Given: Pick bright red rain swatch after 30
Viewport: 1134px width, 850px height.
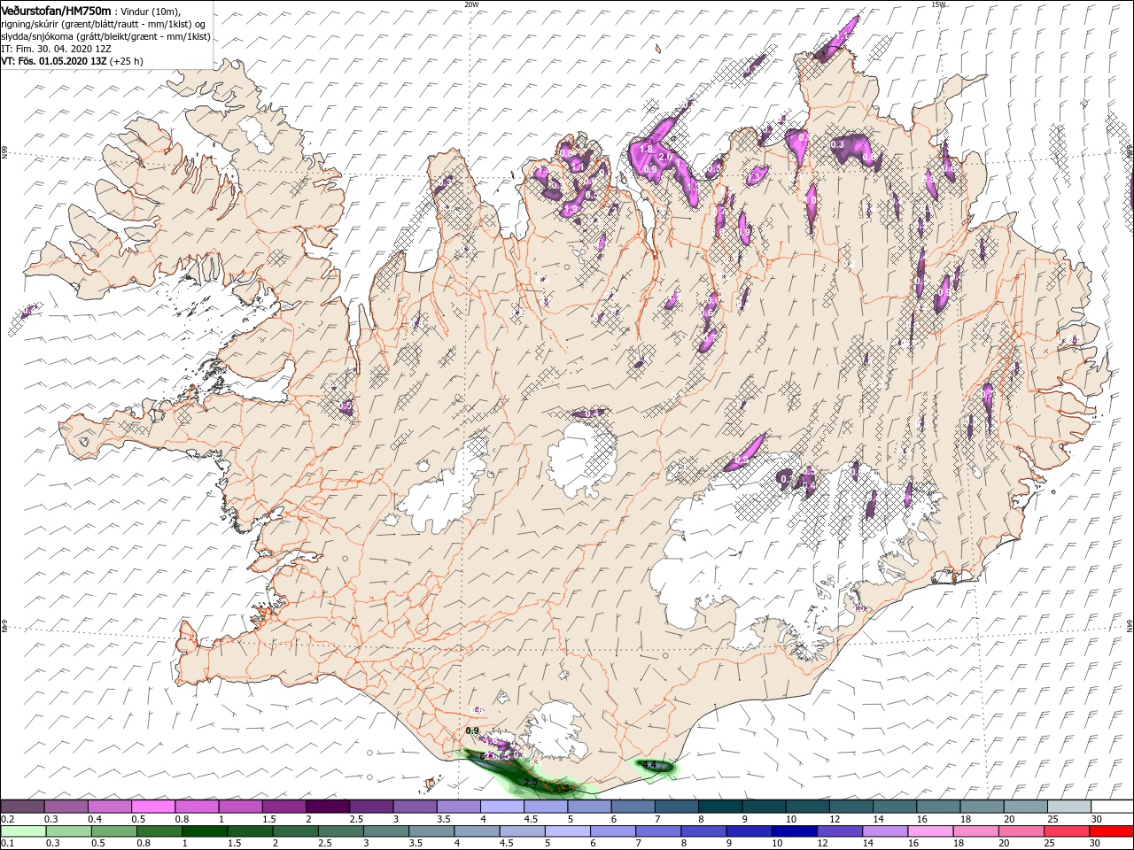Looking at the screenshot, I should [x=1112, y=831].
